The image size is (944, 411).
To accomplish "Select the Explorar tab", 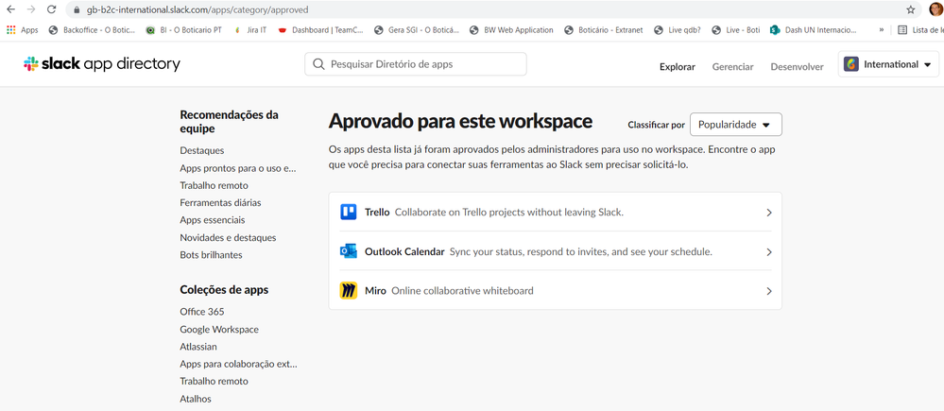I will pyautogui.click(x=678, y=67).
